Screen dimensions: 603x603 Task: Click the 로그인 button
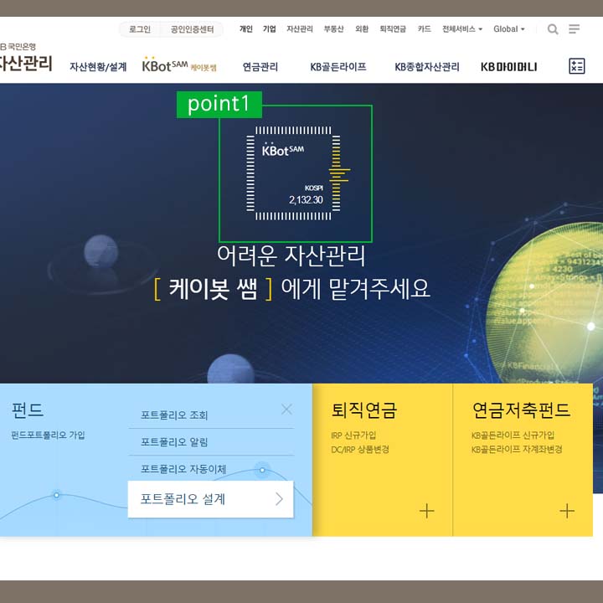pyautogui.click(x=140, y=29)
